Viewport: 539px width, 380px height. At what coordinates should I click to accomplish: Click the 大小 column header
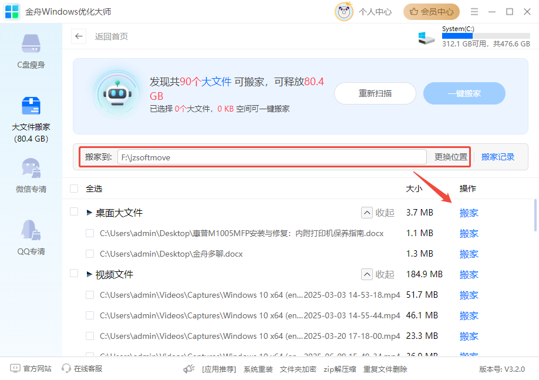[414, 189]
